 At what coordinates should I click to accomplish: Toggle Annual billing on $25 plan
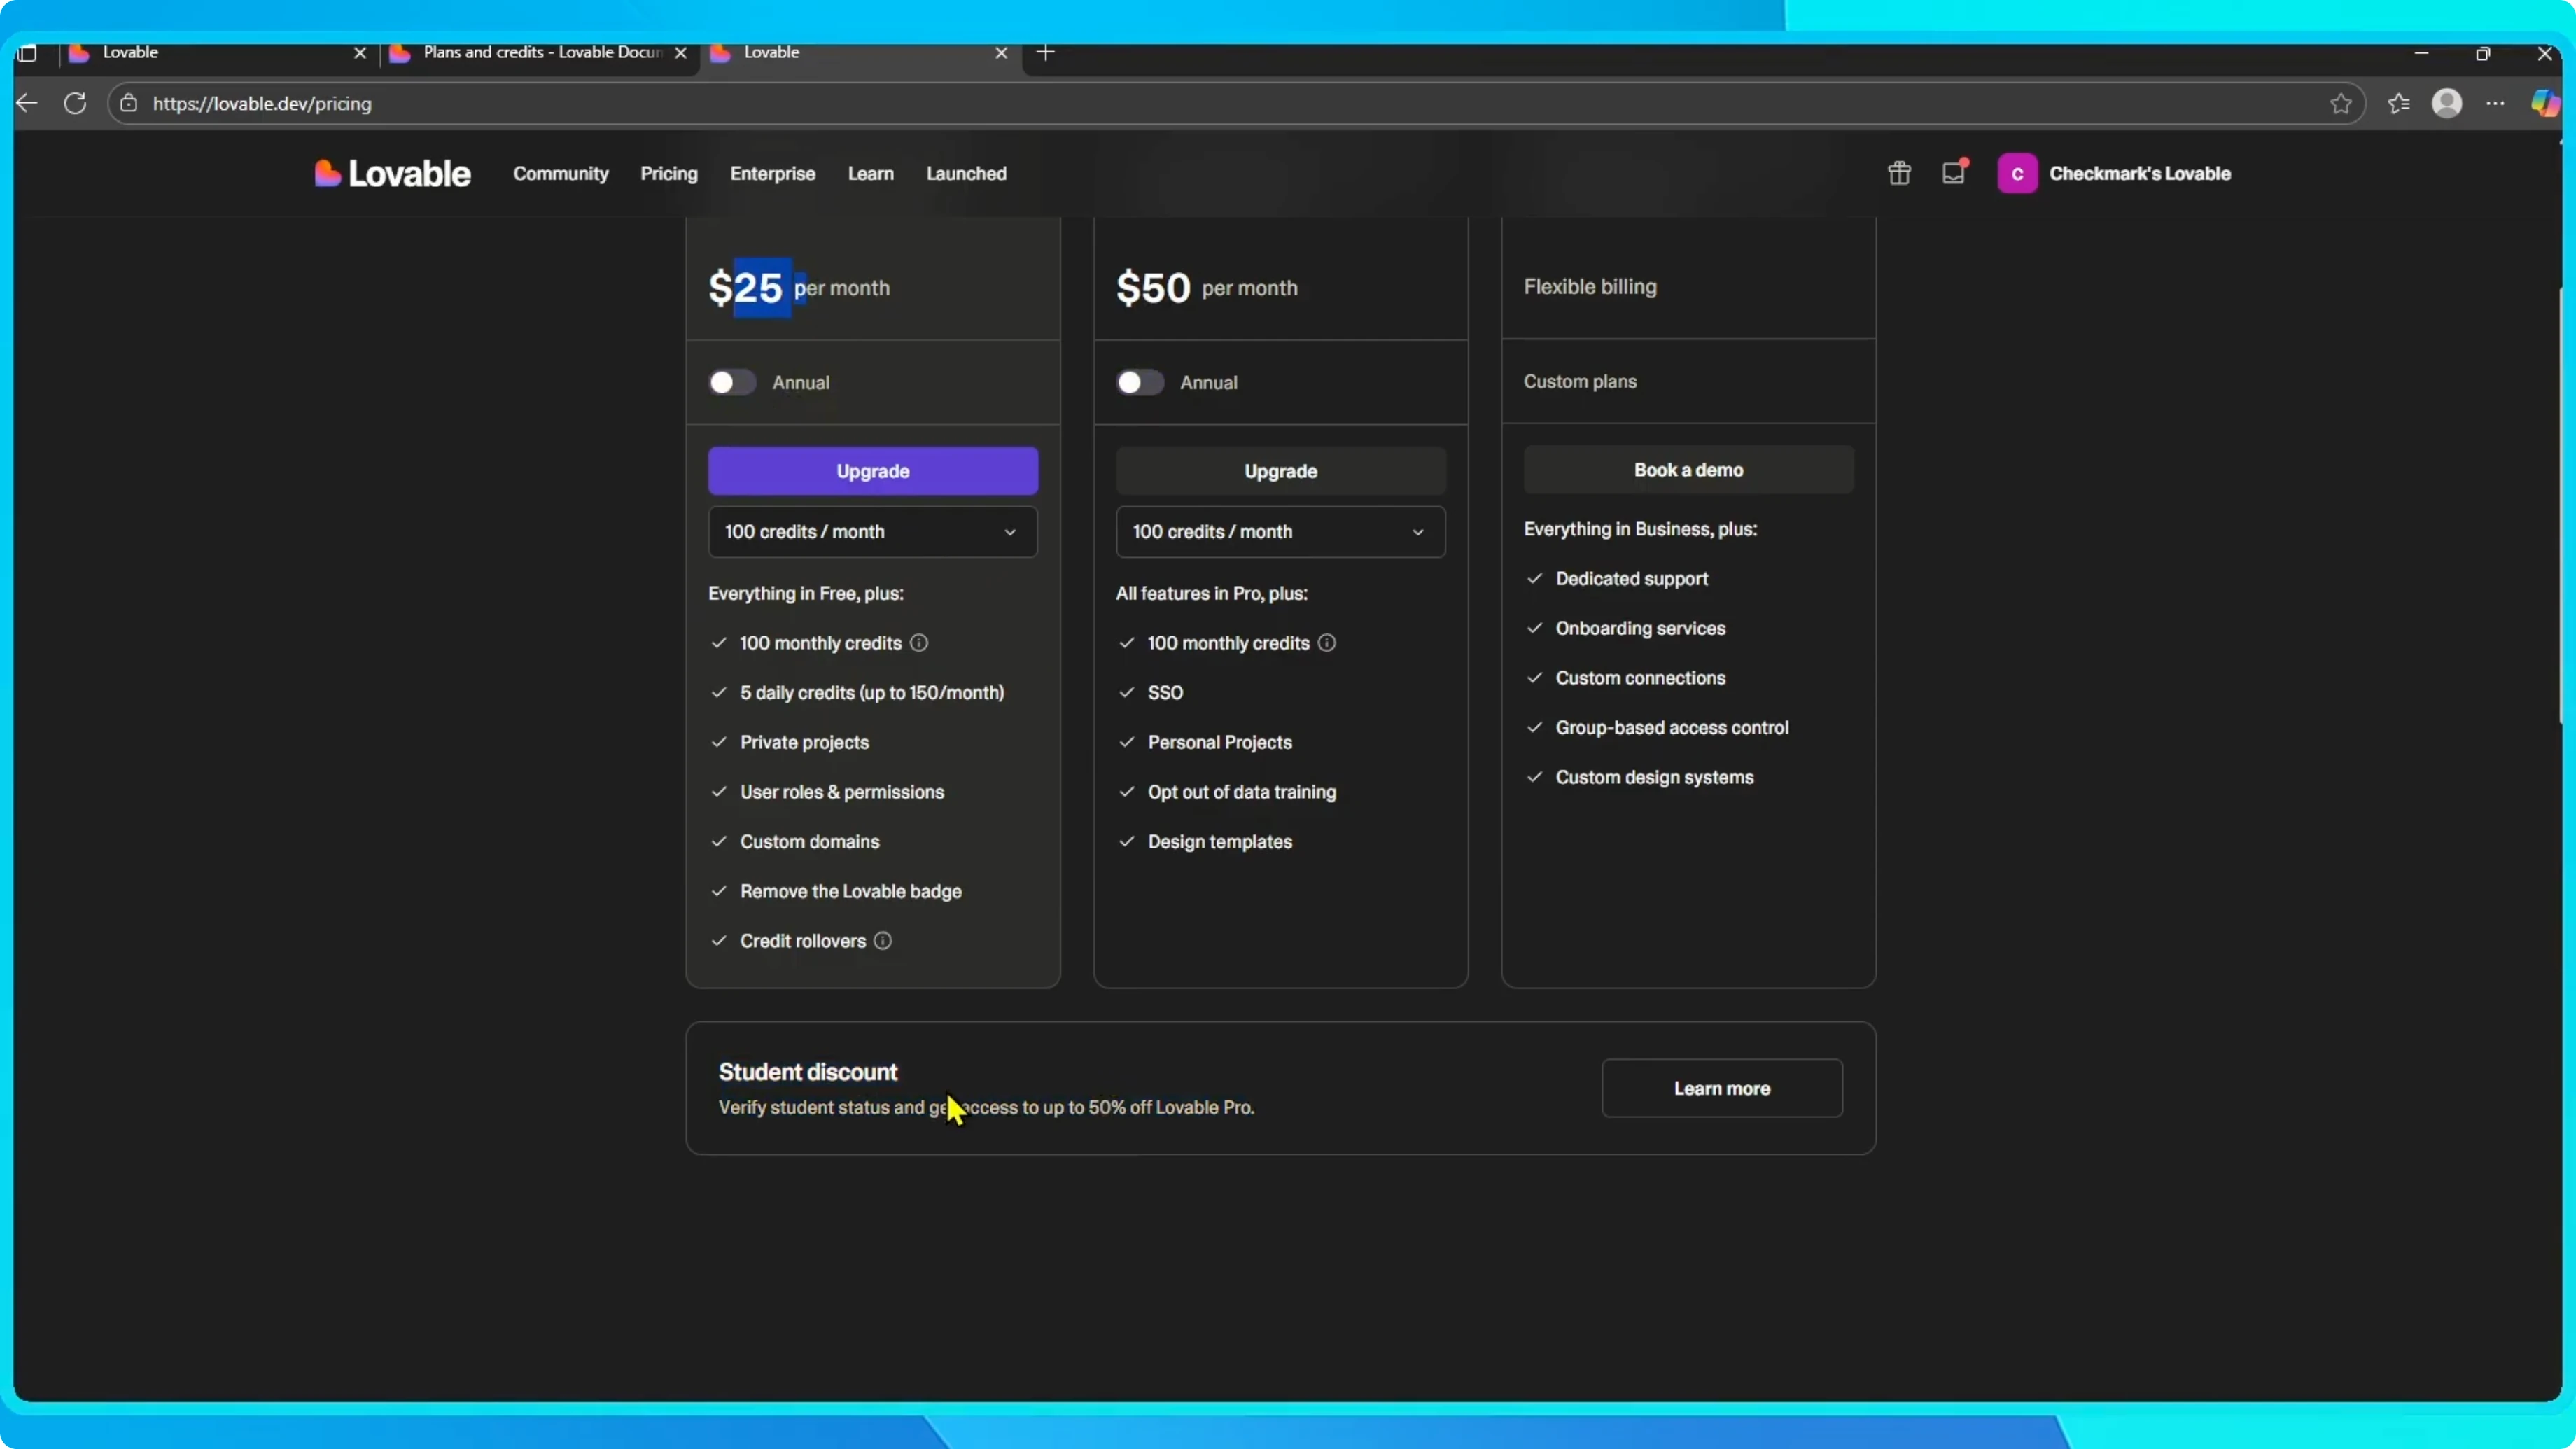point(732,383)
